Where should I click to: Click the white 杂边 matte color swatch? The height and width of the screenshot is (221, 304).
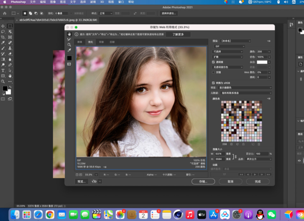click(x=262, y=62)
